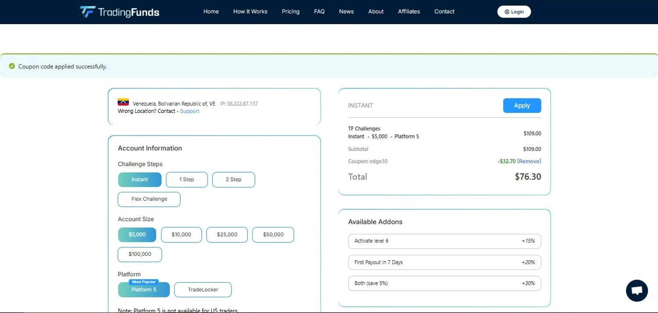Click the Venezuela flag icon
The width and height of the screenshot is (658, 313).
[x=123, y=102]
